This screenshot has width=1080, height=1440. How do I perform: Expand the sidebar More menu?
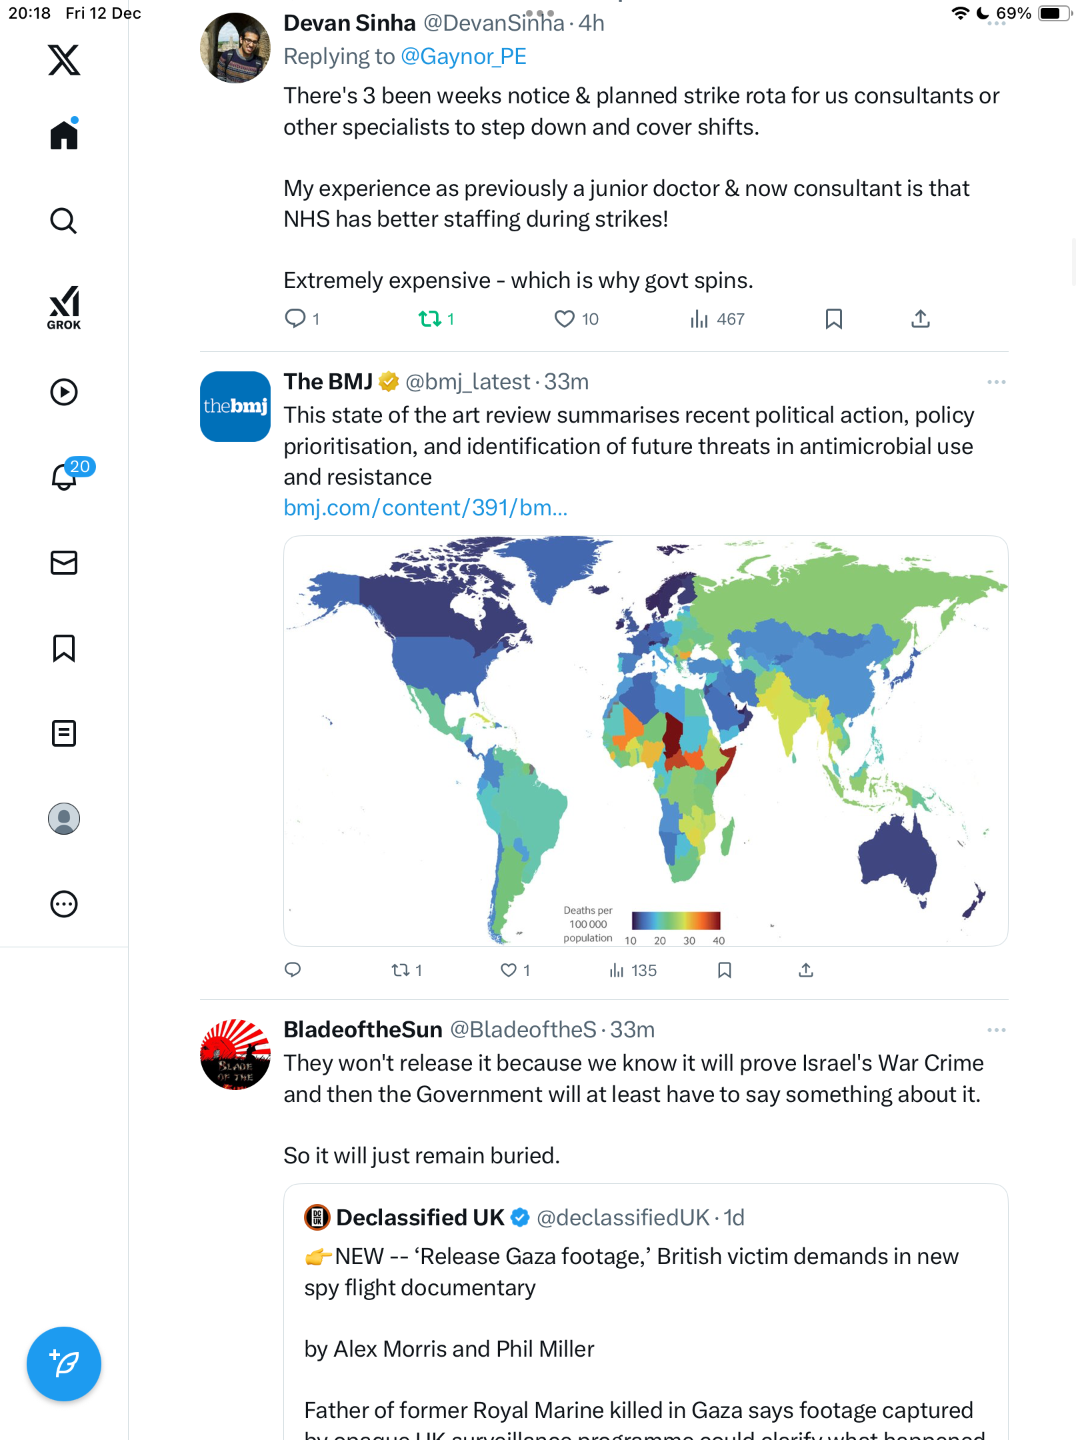[x=64, y=904]
